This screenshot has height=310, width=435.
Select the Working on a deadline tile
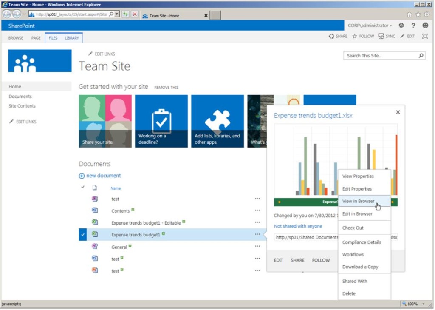[161, 121]
